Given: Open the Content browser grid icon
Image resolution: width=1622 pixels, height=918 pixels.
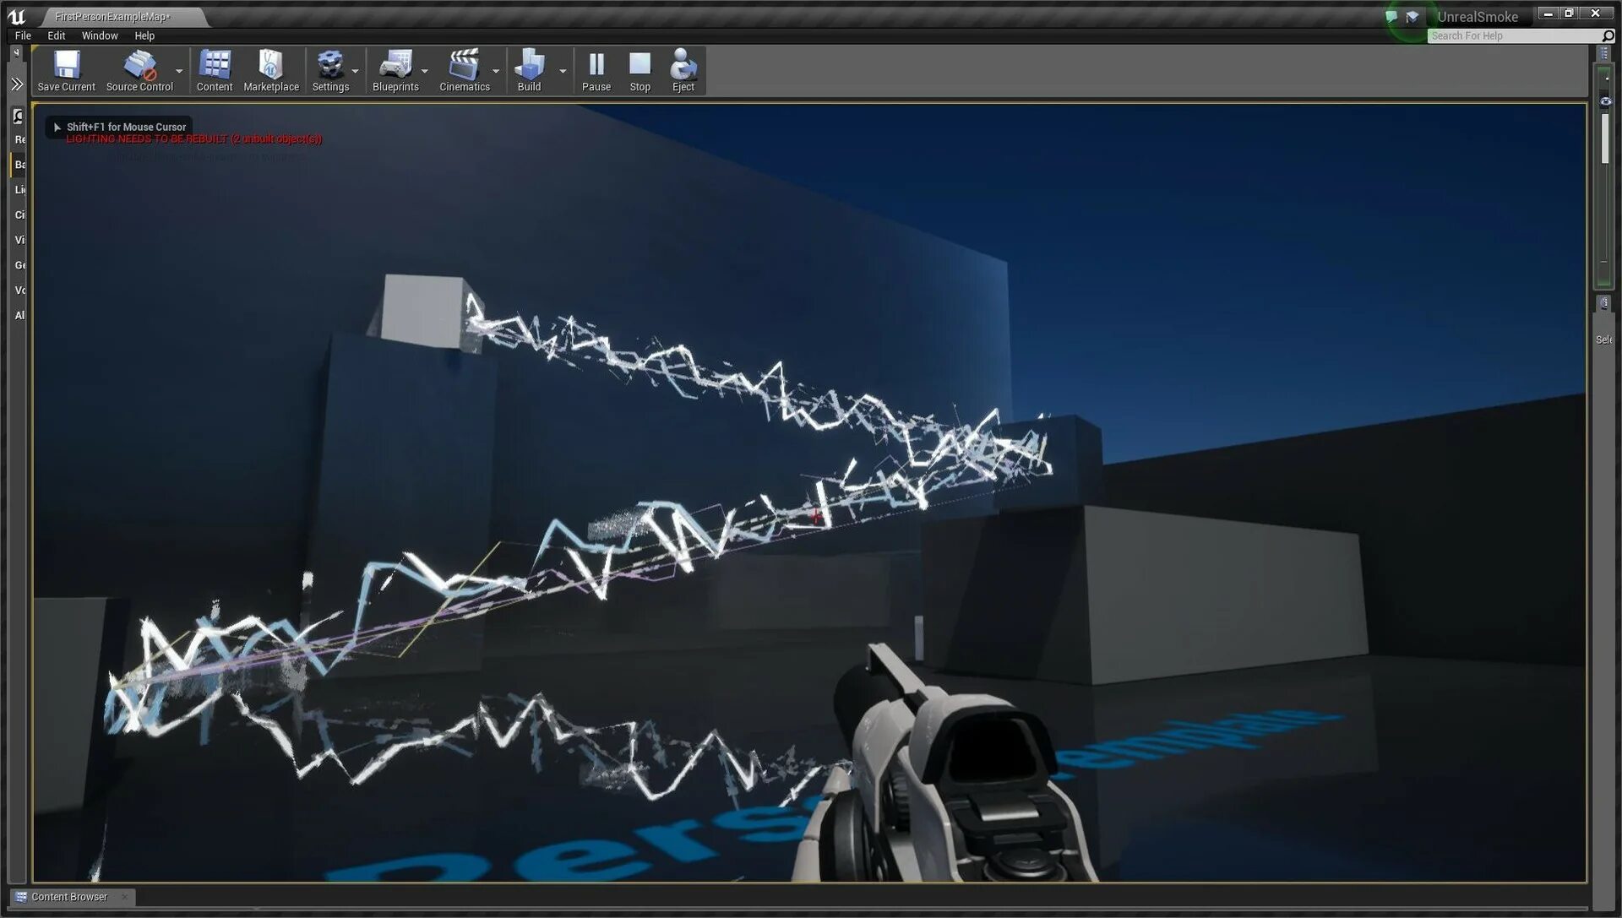Looking at the screenshot, I should coord(214,65).
